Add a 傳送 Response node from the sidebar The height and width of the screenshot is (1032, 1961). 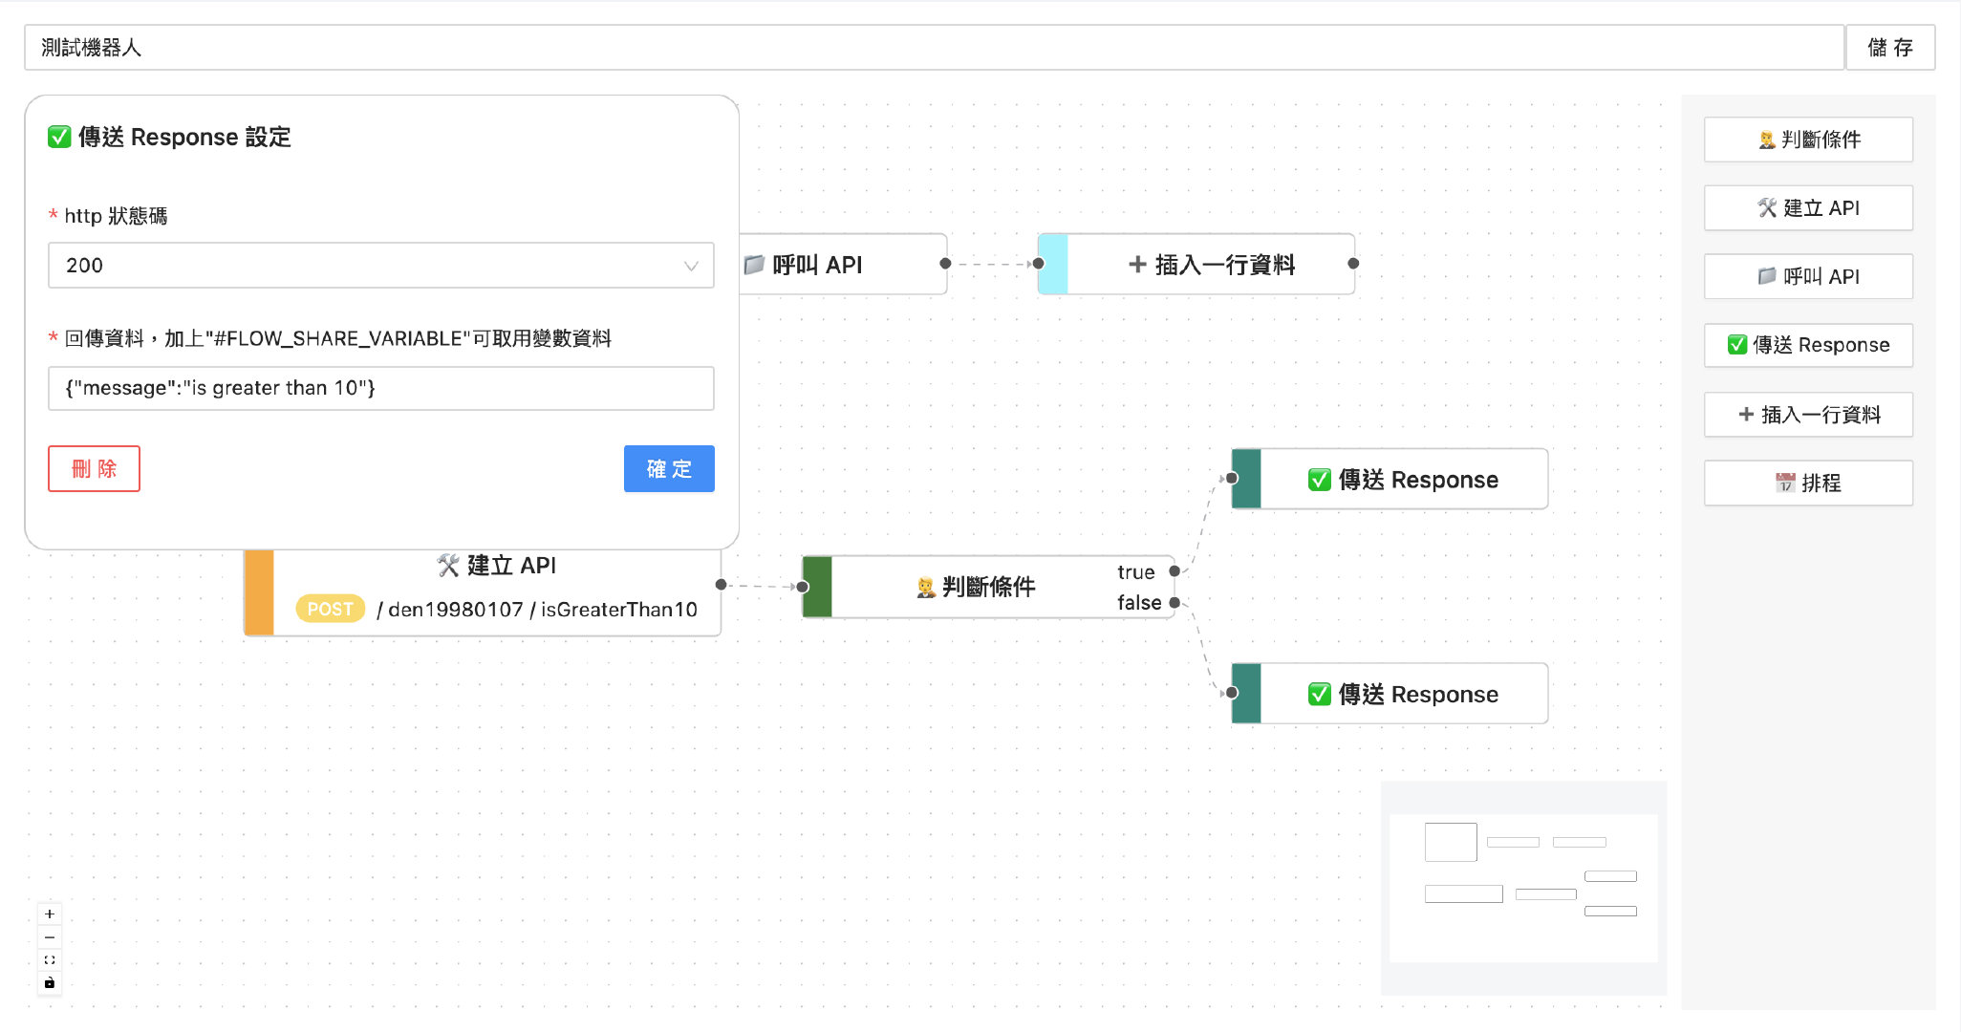tap(1808, 345)
